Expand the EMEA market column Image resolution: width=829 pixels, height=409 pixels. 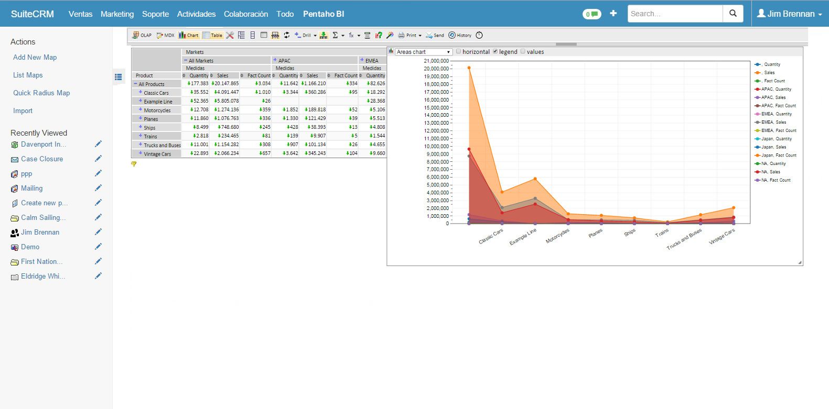click(x=362, y=60)
